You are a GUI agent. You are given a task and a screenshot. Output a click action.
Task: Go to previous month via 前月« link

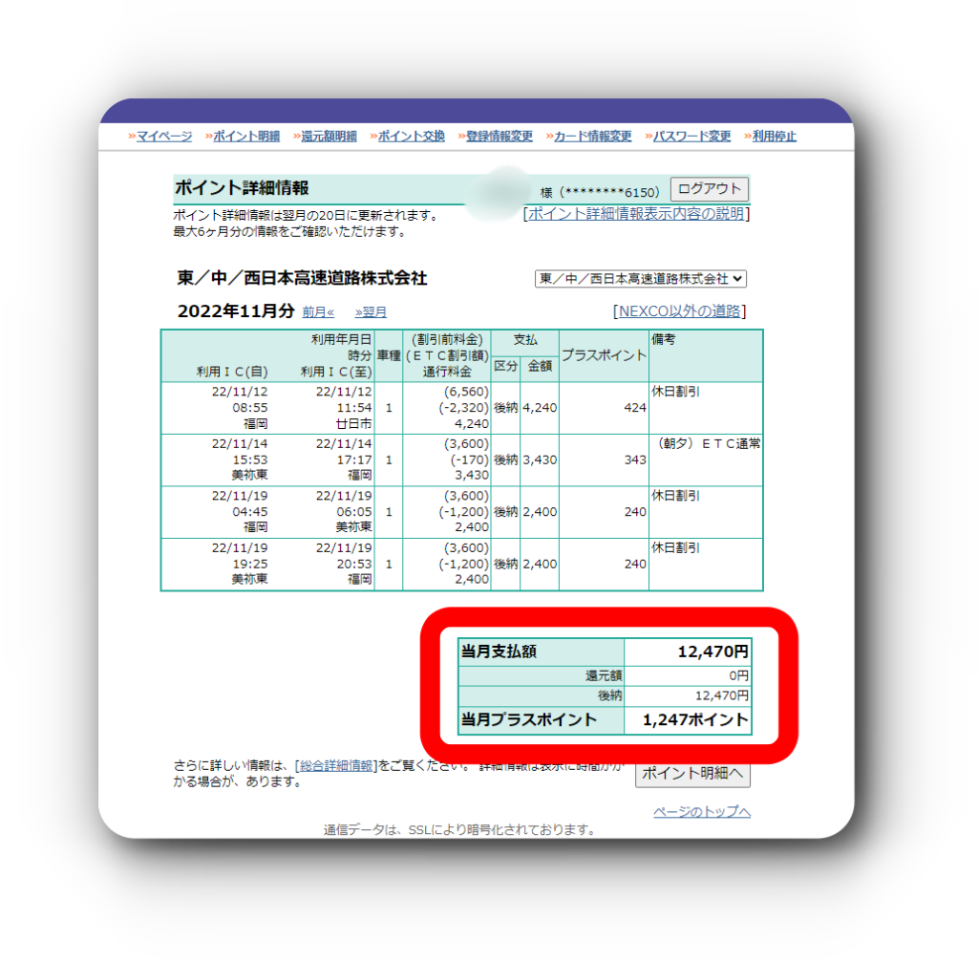point(318,312)
